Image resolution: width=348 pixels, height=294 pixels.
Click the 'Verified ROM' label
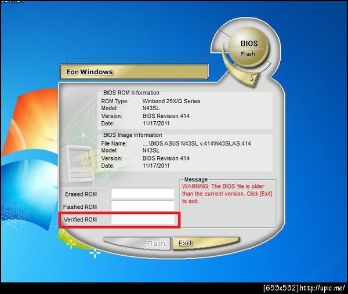point(81,219)
